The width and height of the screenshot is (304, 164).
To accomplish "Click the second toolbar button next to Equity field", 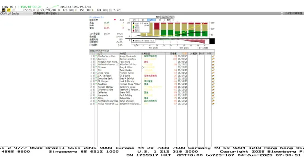I will click(39, 14).
